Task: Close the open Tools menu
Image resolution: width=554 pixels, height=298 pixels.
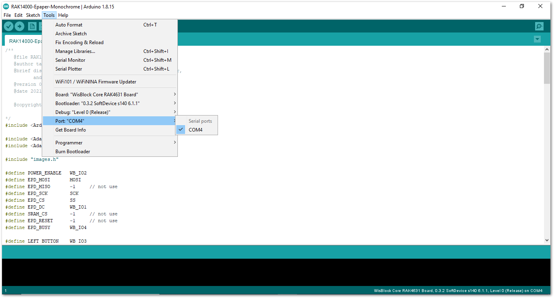Action: tap(49, 15)
